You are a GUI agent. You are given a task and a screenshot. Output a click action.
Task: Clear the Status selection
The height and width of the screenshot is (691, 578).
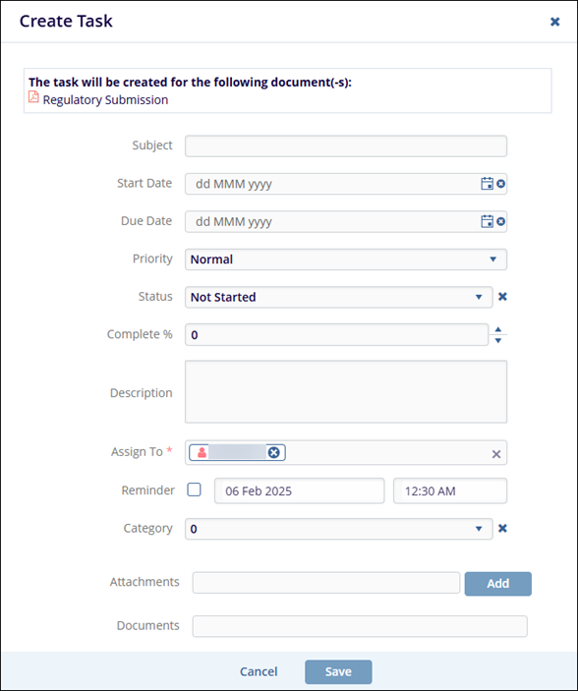click(502, 297)
